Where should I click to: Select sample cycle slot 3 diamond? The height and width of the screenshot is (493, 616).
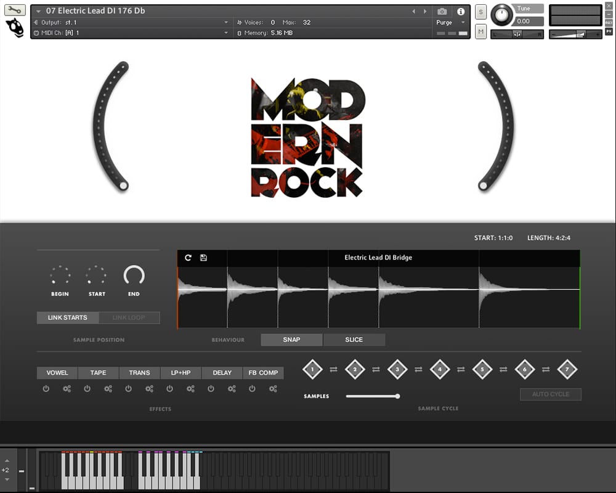tap(397, 369)
